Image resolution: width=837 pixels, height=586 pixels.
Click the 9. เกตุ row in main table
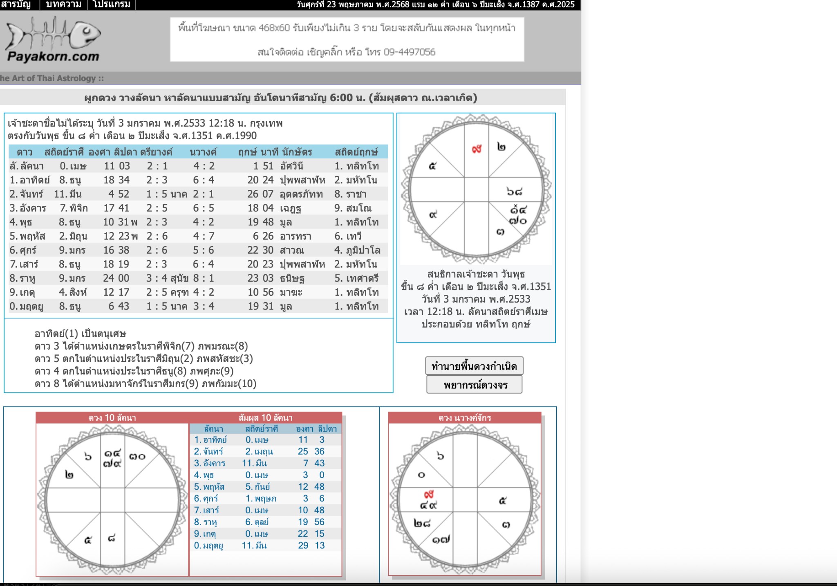click(198, 292)
